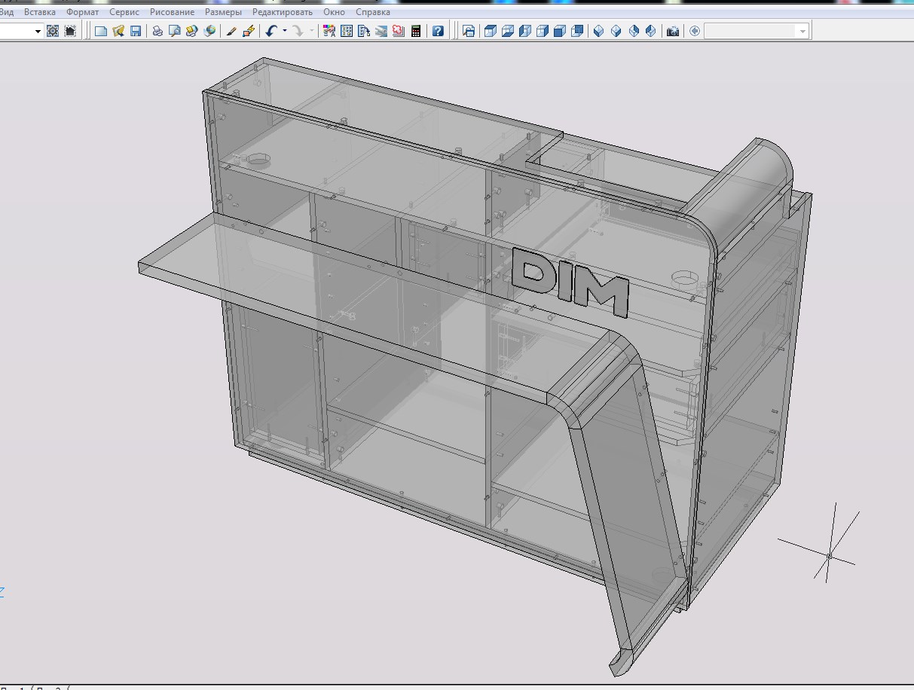Select the Top view cube icon
Image resolution: width=914 pixels, height=690 pixels.
[x=490, y=31]
